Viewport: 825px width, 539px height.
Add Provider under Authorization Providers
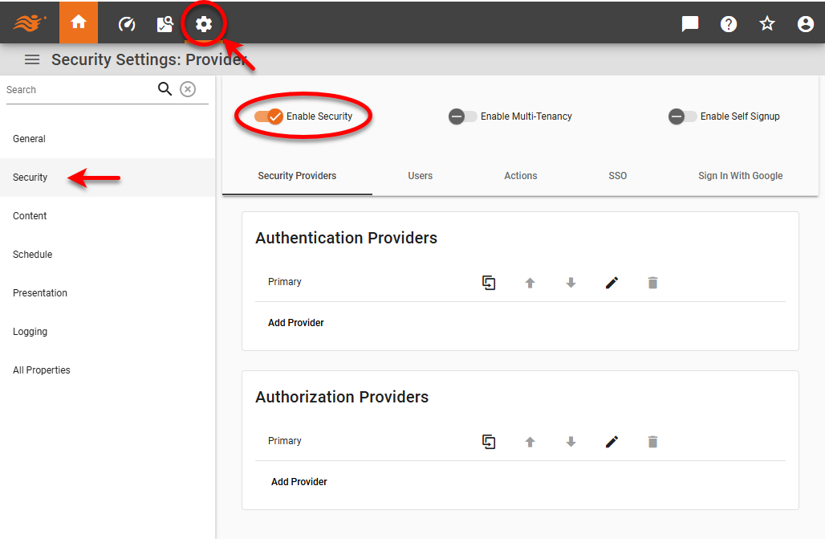pyautogui.click(x=299, y=481)
